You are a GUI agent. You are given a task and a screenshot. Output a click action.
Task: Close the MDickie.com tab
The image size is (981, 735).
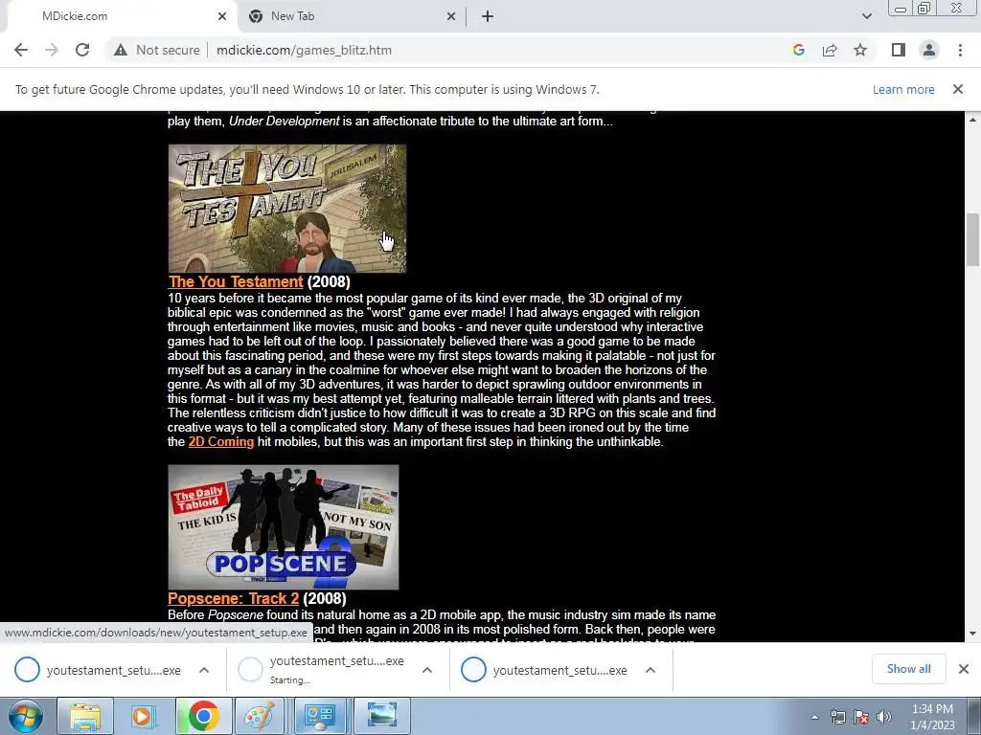click(x=222, y=17)
